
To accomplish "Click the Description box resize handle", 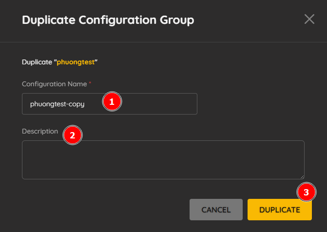I will (x=302, y=177).
